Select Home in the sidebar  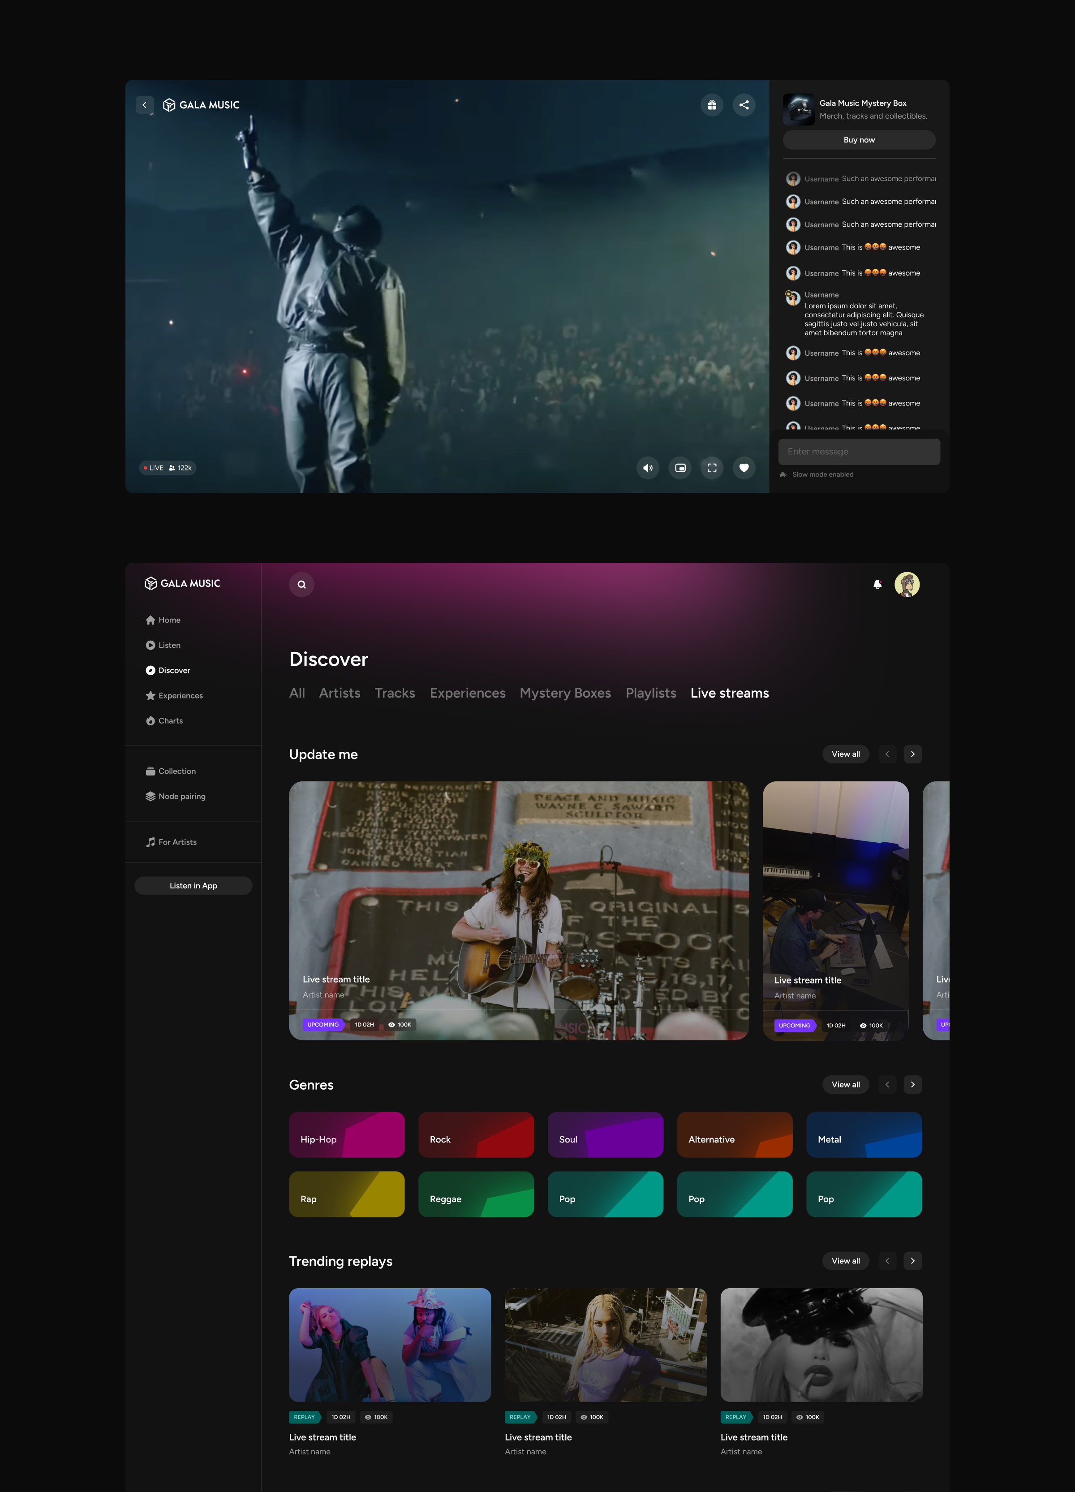click(x=169, y=619)
